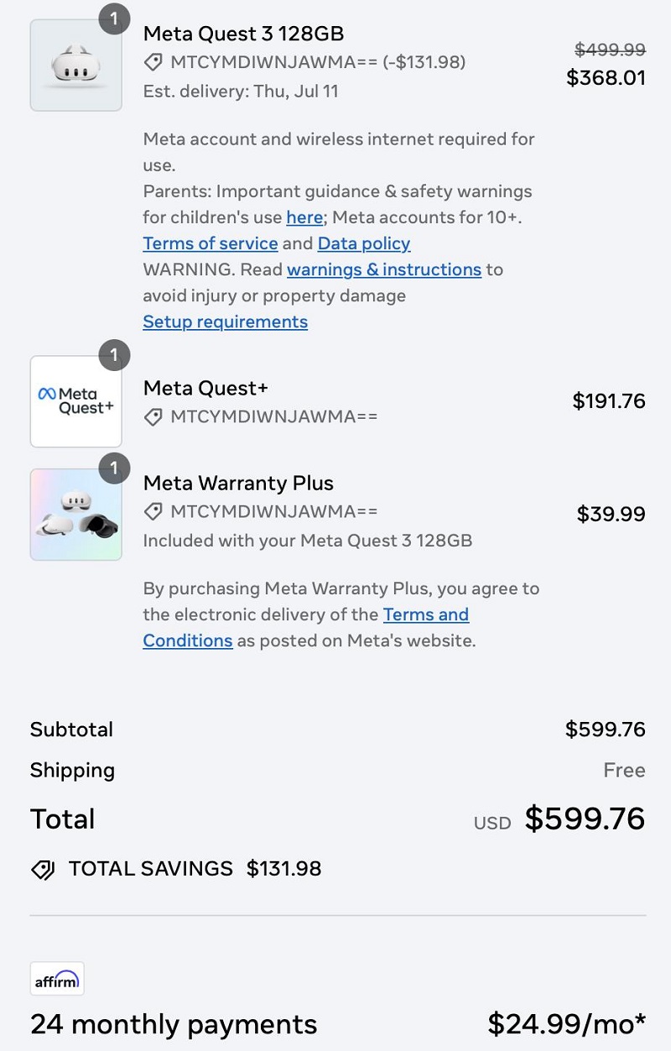This screenshot has height=1051, width=671.
Task: Open the Data policy link
Action: click(363, 243)
